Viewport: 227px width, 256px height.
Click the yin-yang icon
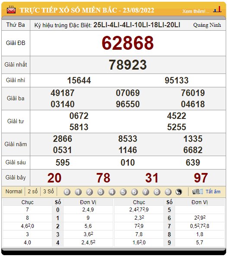(x=179, y=192)
